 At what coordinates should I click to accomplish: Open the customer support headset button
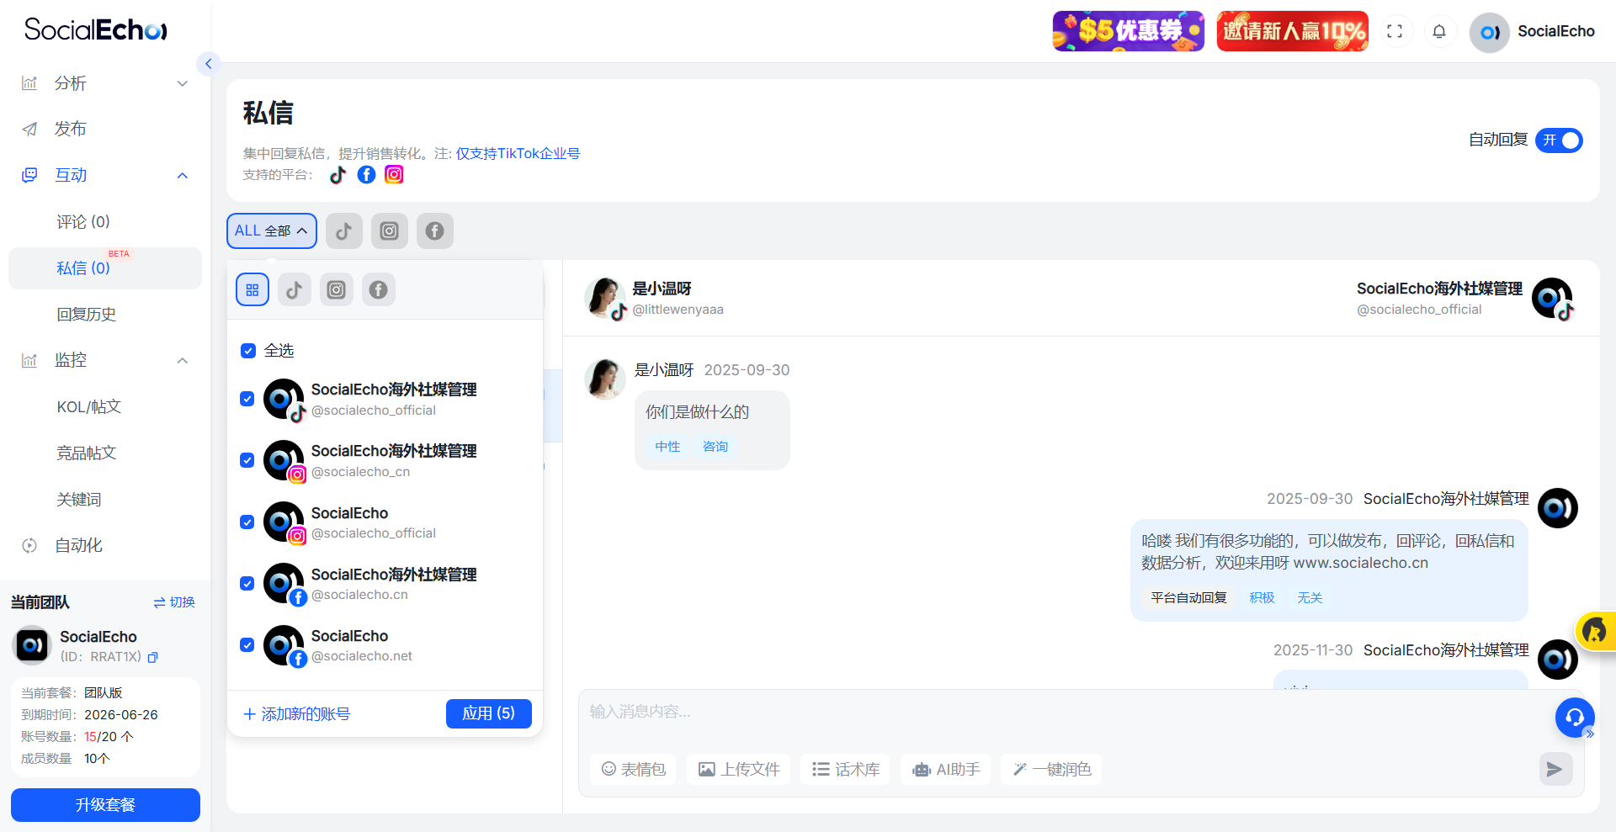tap(1574, 718)
